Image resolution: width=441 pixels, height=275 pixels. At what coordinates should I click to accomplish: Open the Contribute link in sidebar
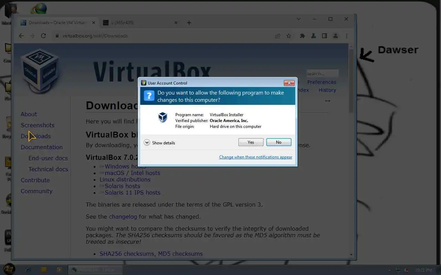click(x=35, y=180)
